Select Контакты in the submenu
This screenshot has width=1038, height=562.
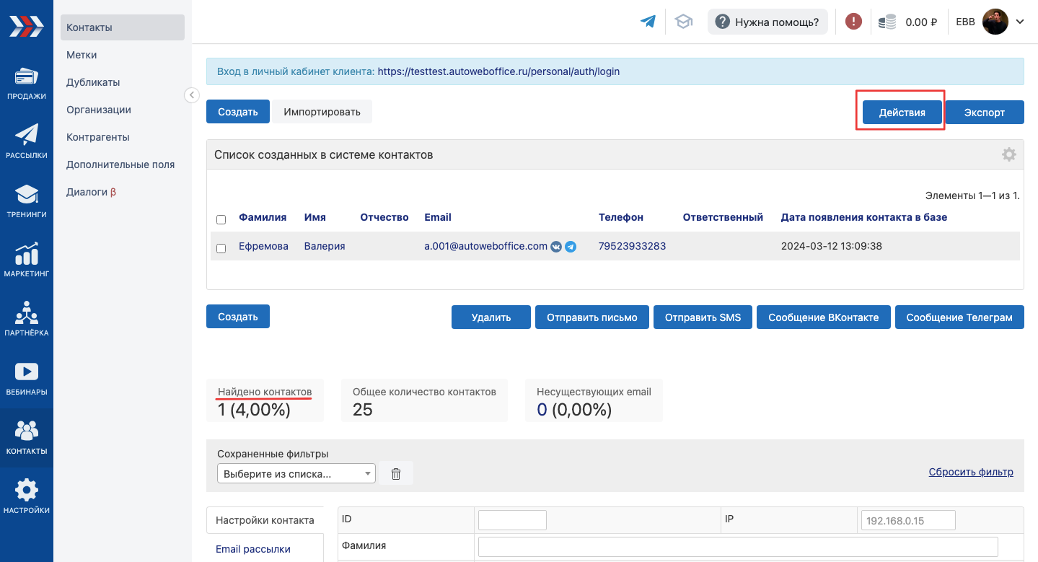pos(123,27)
